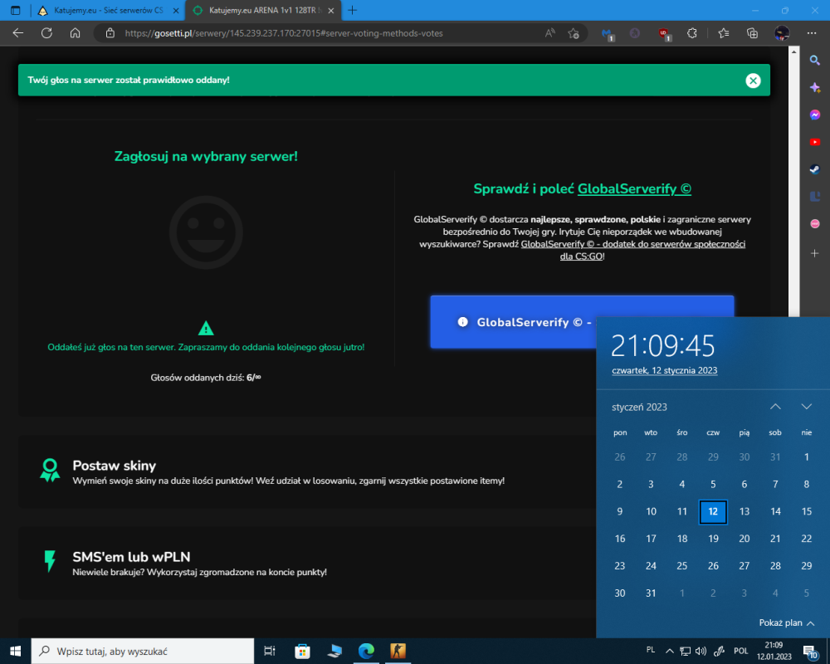Open the volume speaker tray icon
The height and width of the screenshot is (664, 830).
(701, 651)
